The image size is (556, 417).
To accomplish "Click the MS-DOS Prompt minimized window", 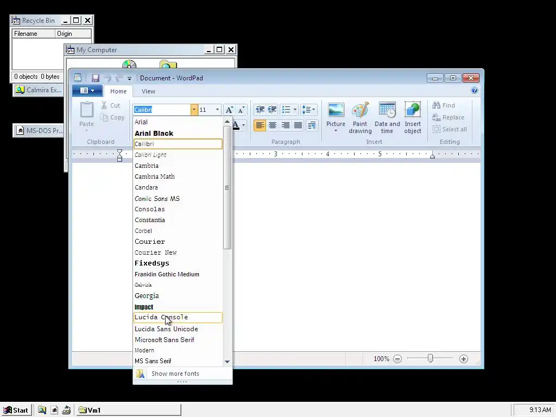I will [x=39, y=130].
